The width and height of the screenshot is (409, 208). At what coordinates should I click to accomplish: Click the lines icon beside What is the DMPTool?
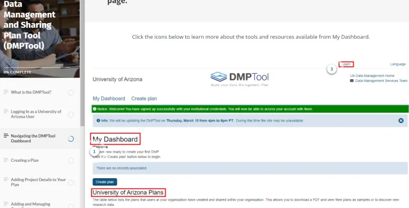pos(6,92)
